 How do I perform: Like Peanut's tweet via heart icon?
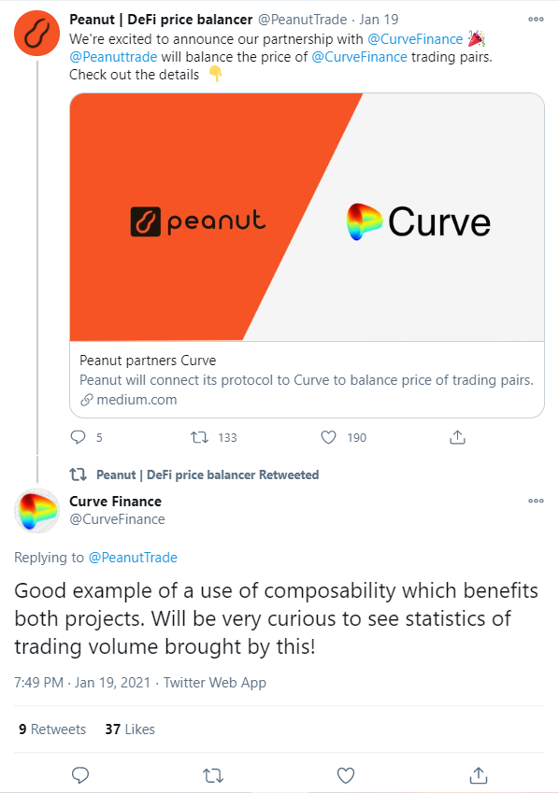click(328, 437)
